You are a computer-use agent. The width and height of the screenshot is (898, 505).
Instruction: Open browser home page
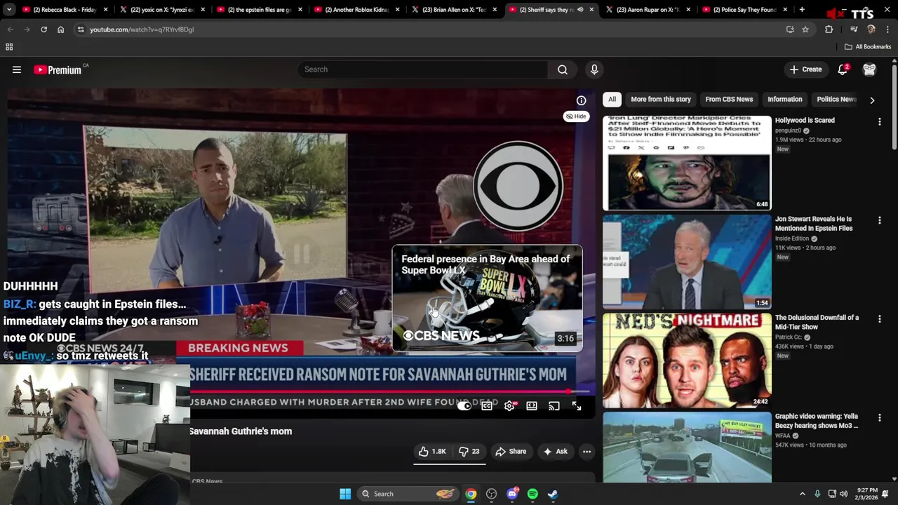60,29
